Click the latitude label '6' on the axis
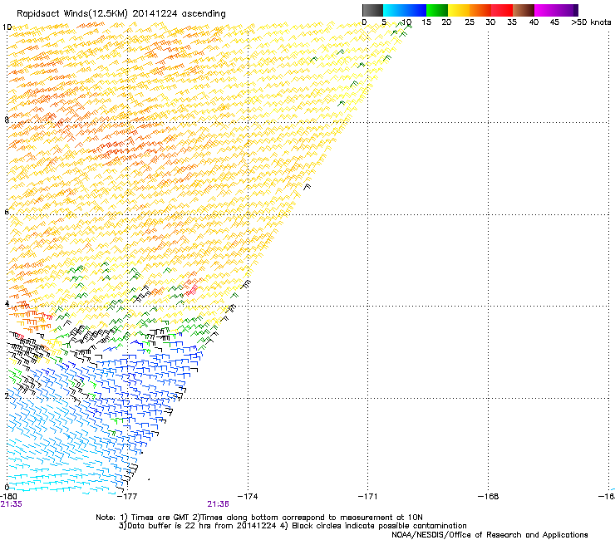Screen dimensions: 615x540 [7, 212]
